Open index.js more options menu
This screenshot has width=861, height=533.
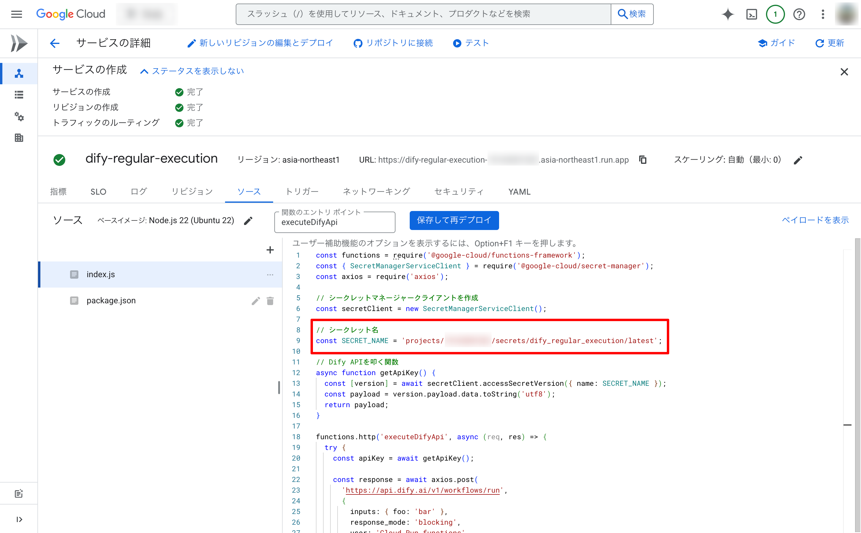click(270, 275)
